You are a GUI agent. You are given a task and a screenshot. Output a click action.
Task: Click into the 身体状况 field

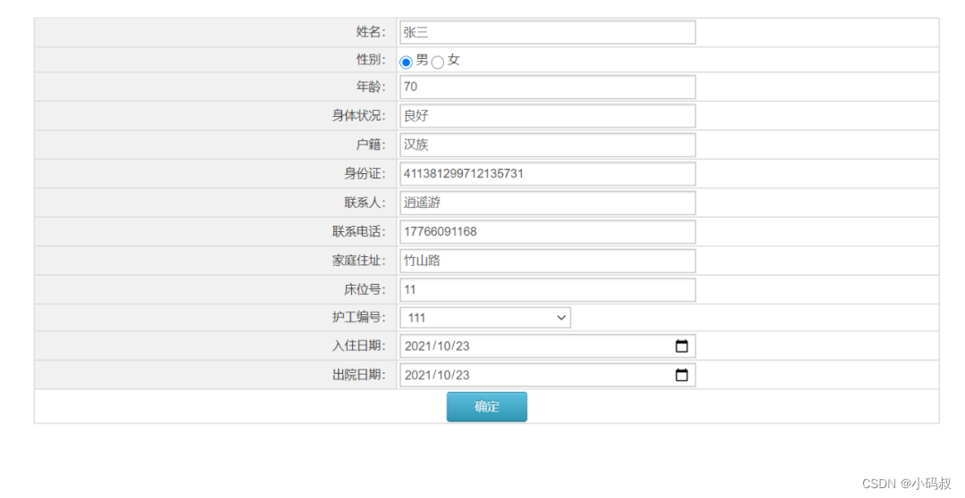548,116
